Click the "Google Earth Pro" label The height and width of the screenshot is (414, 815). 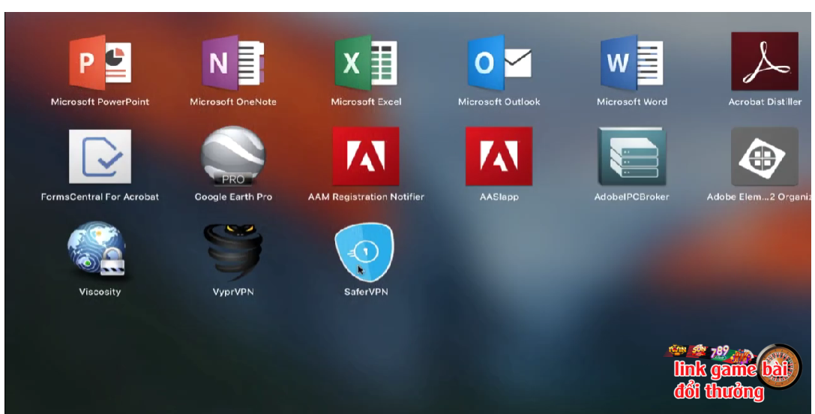(x=233, y=197)
